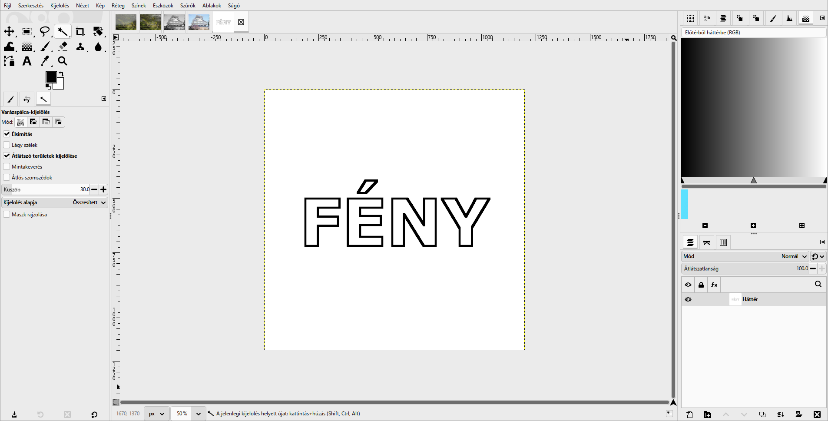Select the Clone stamp tool
The image size is (828, 421).
pyautogui.click(x=80, y=46)
